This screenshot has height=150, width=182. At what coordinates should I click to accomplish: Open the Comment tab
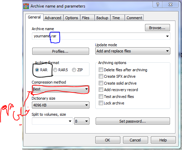[134, 18]
